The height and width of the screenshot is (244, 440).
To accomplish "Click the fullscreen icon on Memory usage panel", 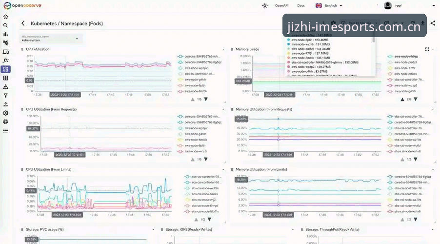I will point(427,49).
